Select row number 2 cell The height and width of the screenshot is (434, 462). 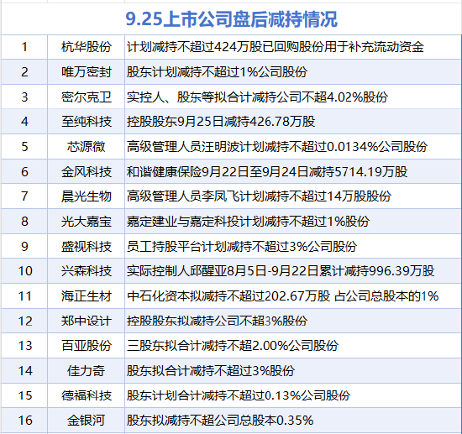pos(24,72)
